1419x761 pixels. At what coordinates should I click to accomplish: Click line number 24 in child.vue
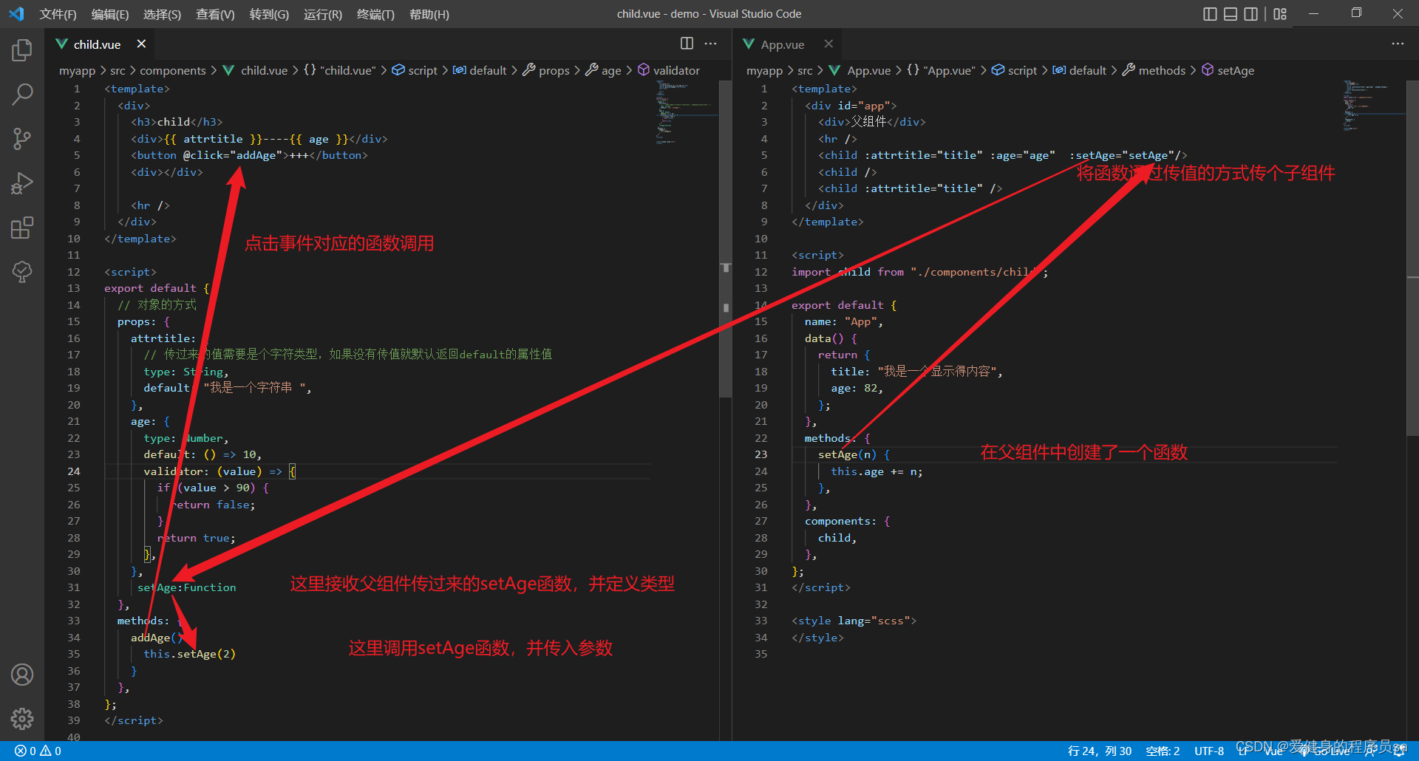coord(74,471)
